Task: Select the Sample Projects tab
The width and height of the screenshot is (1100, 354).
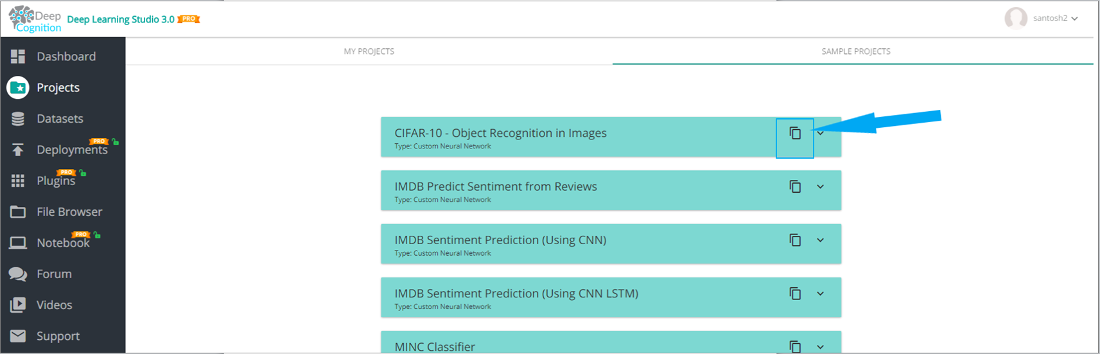Action: pos(855,51)
